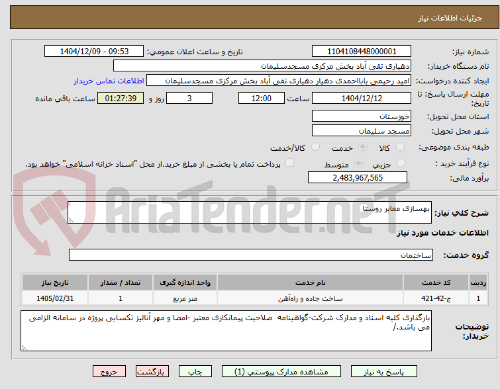Click the شرح کلی نیاز text area
500x389 pixels.
click(250, 212)
